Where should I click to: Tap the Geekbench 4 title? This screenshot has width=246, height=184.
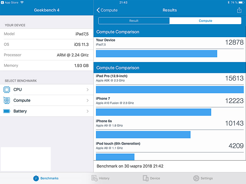point(47,10)
